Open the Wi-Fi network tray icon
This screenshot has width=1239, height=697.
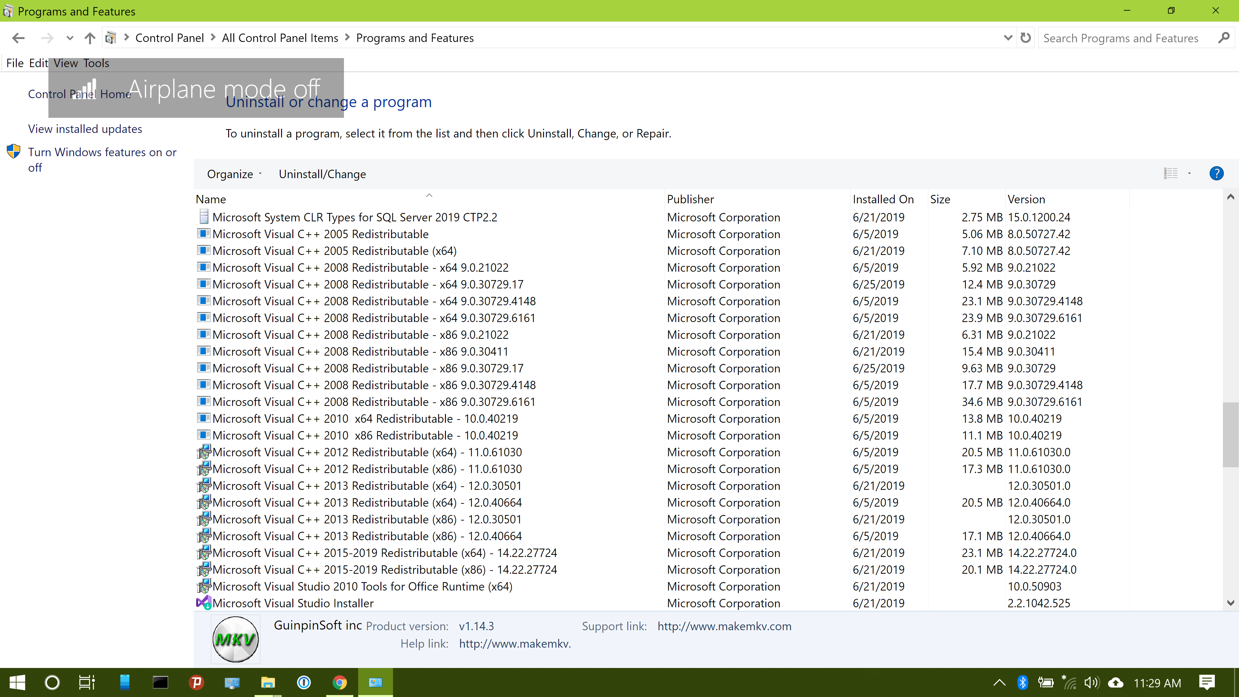[1069, 682]
